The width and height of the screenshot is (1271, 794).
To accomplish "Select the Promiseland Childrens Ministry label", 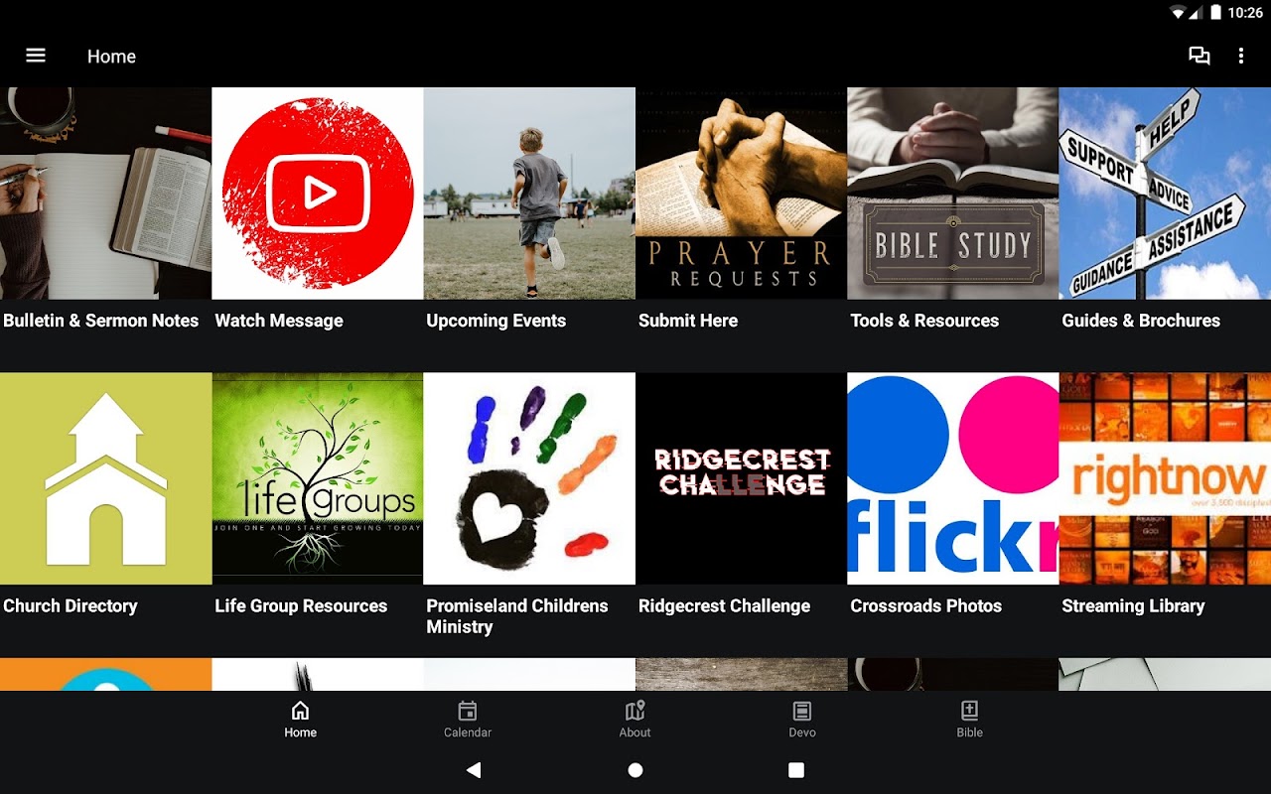I will (517, 616).
